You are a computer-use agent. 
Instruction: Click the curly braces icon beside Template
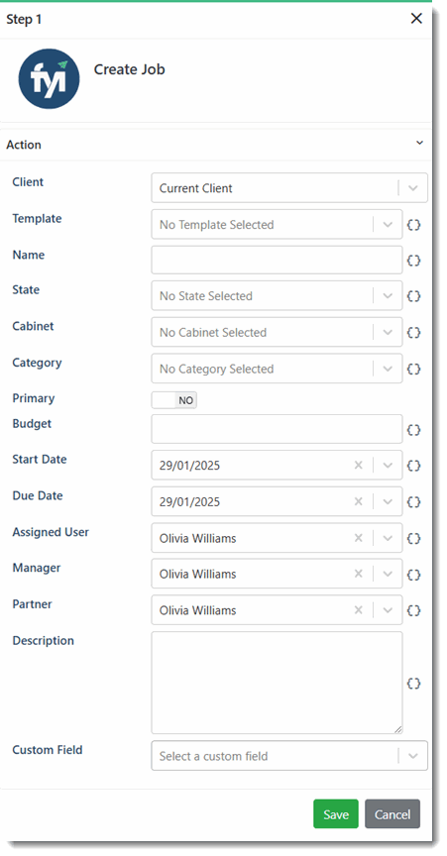[413, 224]
